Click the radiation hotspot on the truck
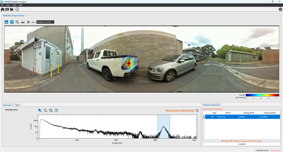Screen dimensions: 283x152 (x=129, y=63)
